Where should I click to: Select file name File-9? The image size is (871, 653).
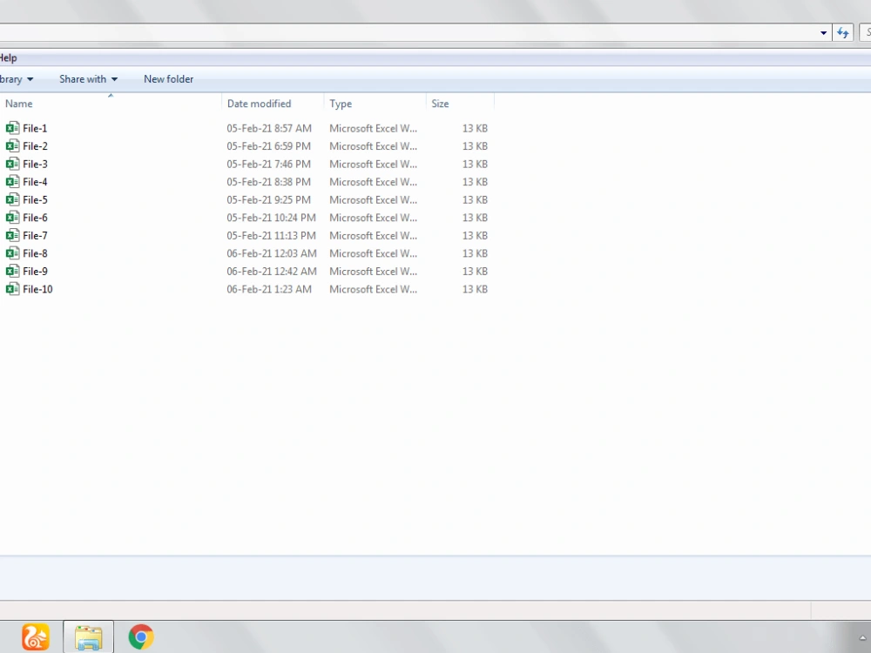[x=35, y=271]
